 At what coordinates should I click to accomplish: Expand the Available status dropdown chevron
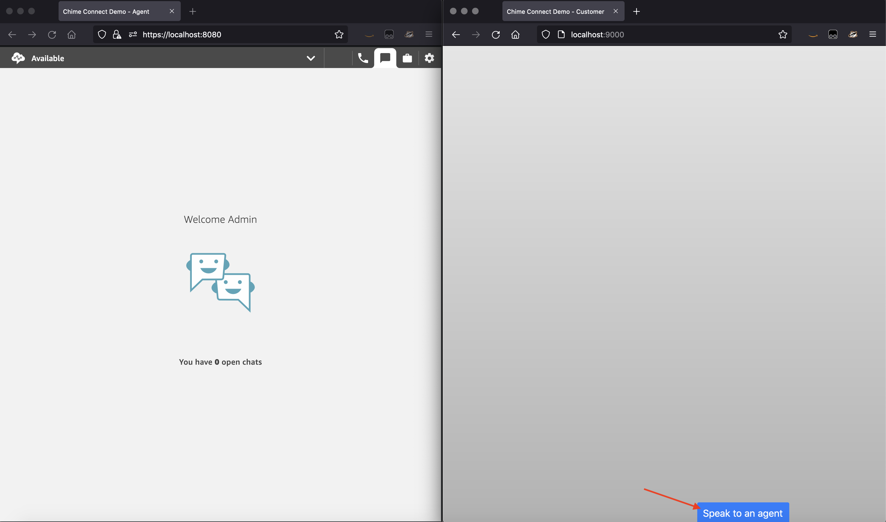point(310,58)
